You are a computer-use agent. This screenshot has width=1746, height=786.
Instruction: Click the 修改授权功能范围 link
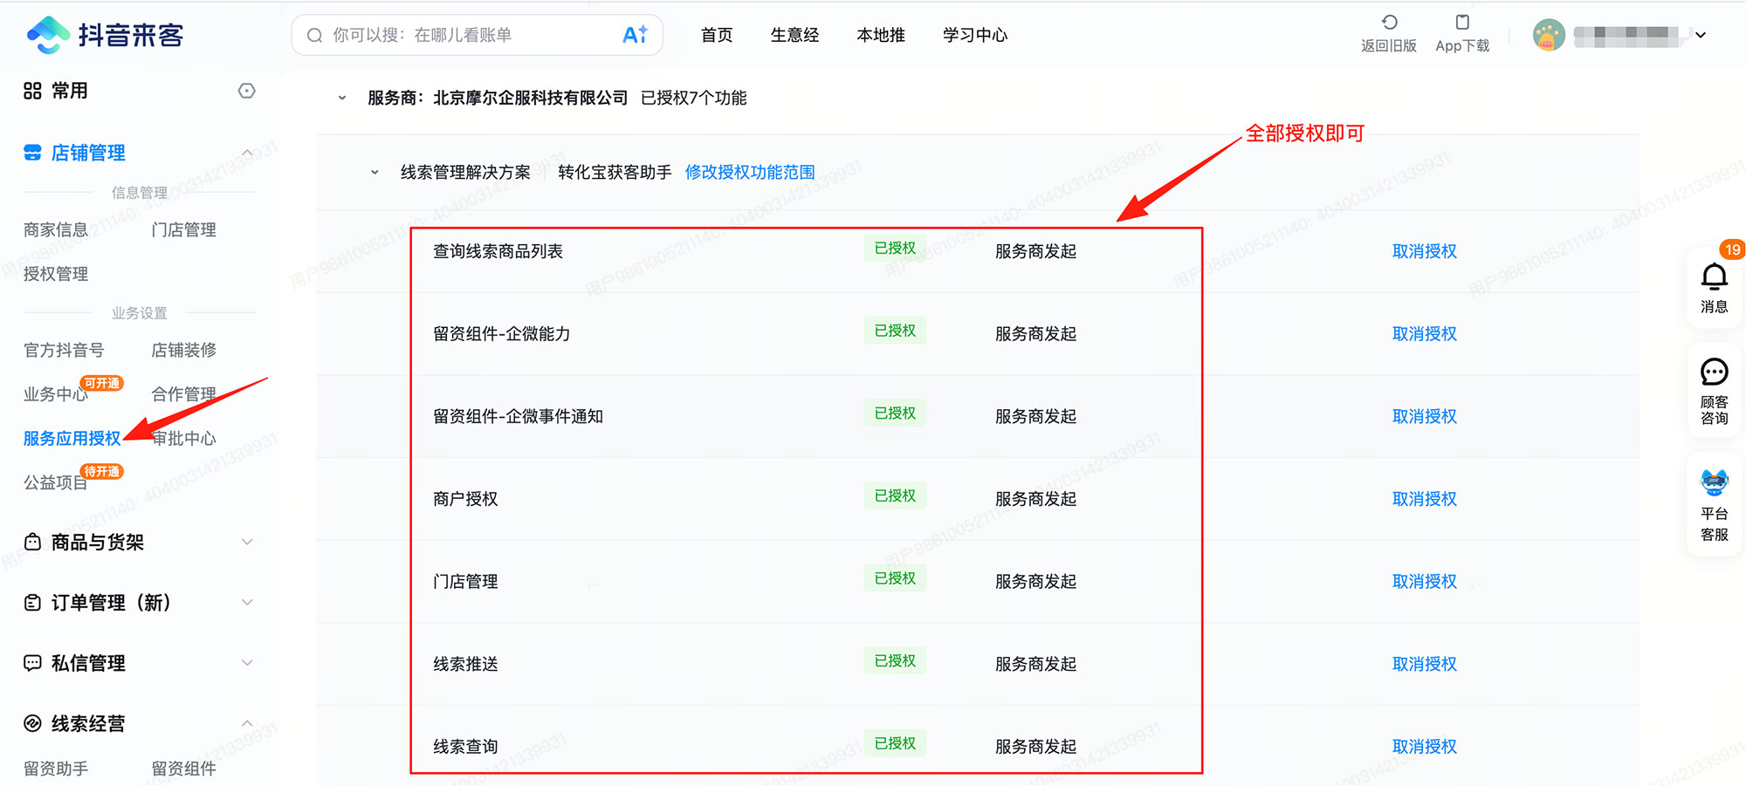749,173
